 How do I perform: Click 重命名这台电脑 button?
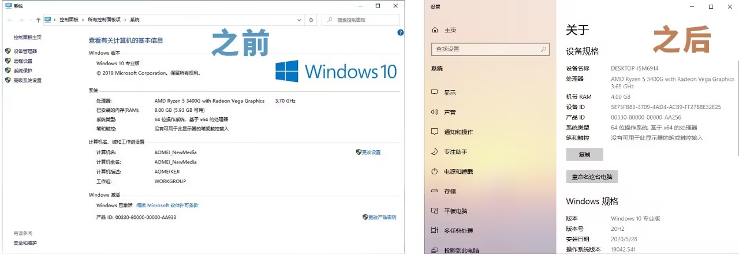click(592, 177)
